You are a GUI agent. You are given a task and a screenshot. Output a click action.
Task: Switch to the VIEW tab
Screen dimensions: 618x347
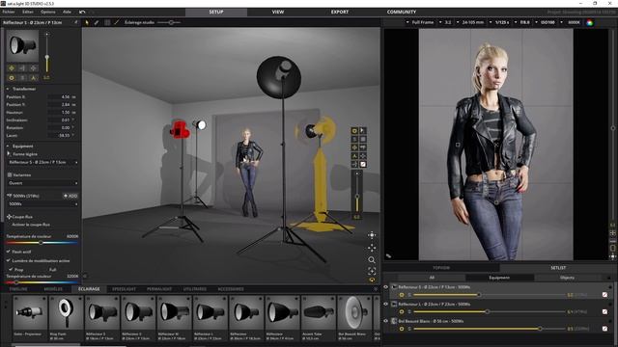click(x=278, y=12)
